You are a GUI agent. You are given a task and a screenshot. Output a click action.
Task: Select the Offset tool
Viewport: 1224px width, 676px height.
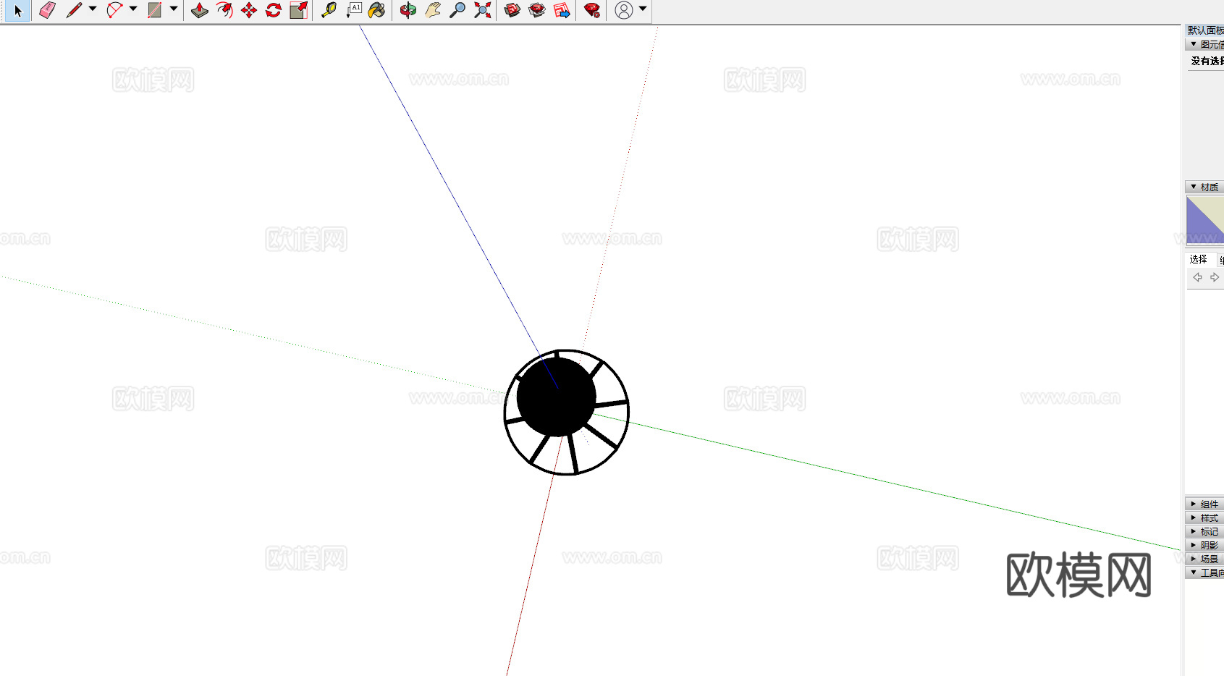(x=224, y=10)
